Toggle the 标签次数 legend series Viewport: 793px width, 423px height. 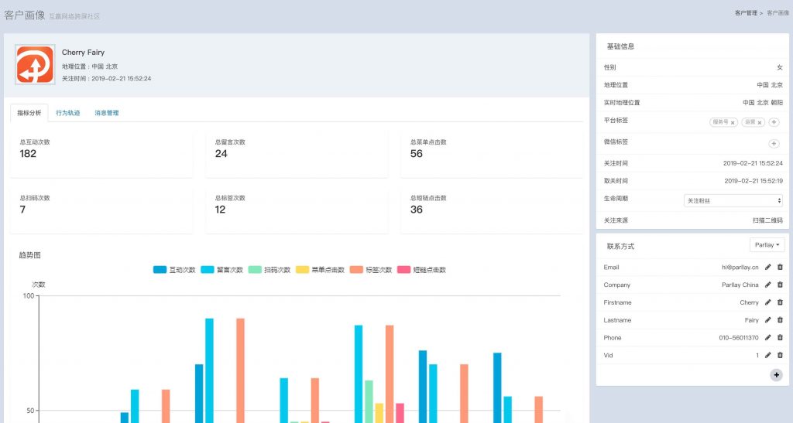tap(371, 270)
